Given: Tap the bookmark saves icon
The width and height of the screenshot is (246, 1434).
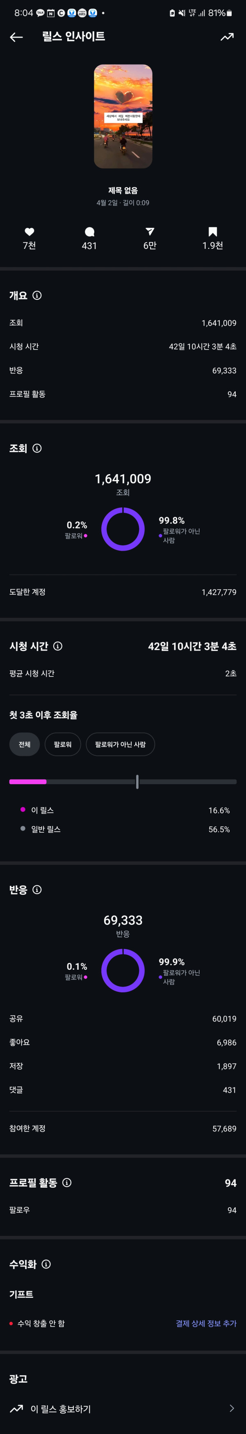Looking at the screenshot, I should (x=213, y=232).
